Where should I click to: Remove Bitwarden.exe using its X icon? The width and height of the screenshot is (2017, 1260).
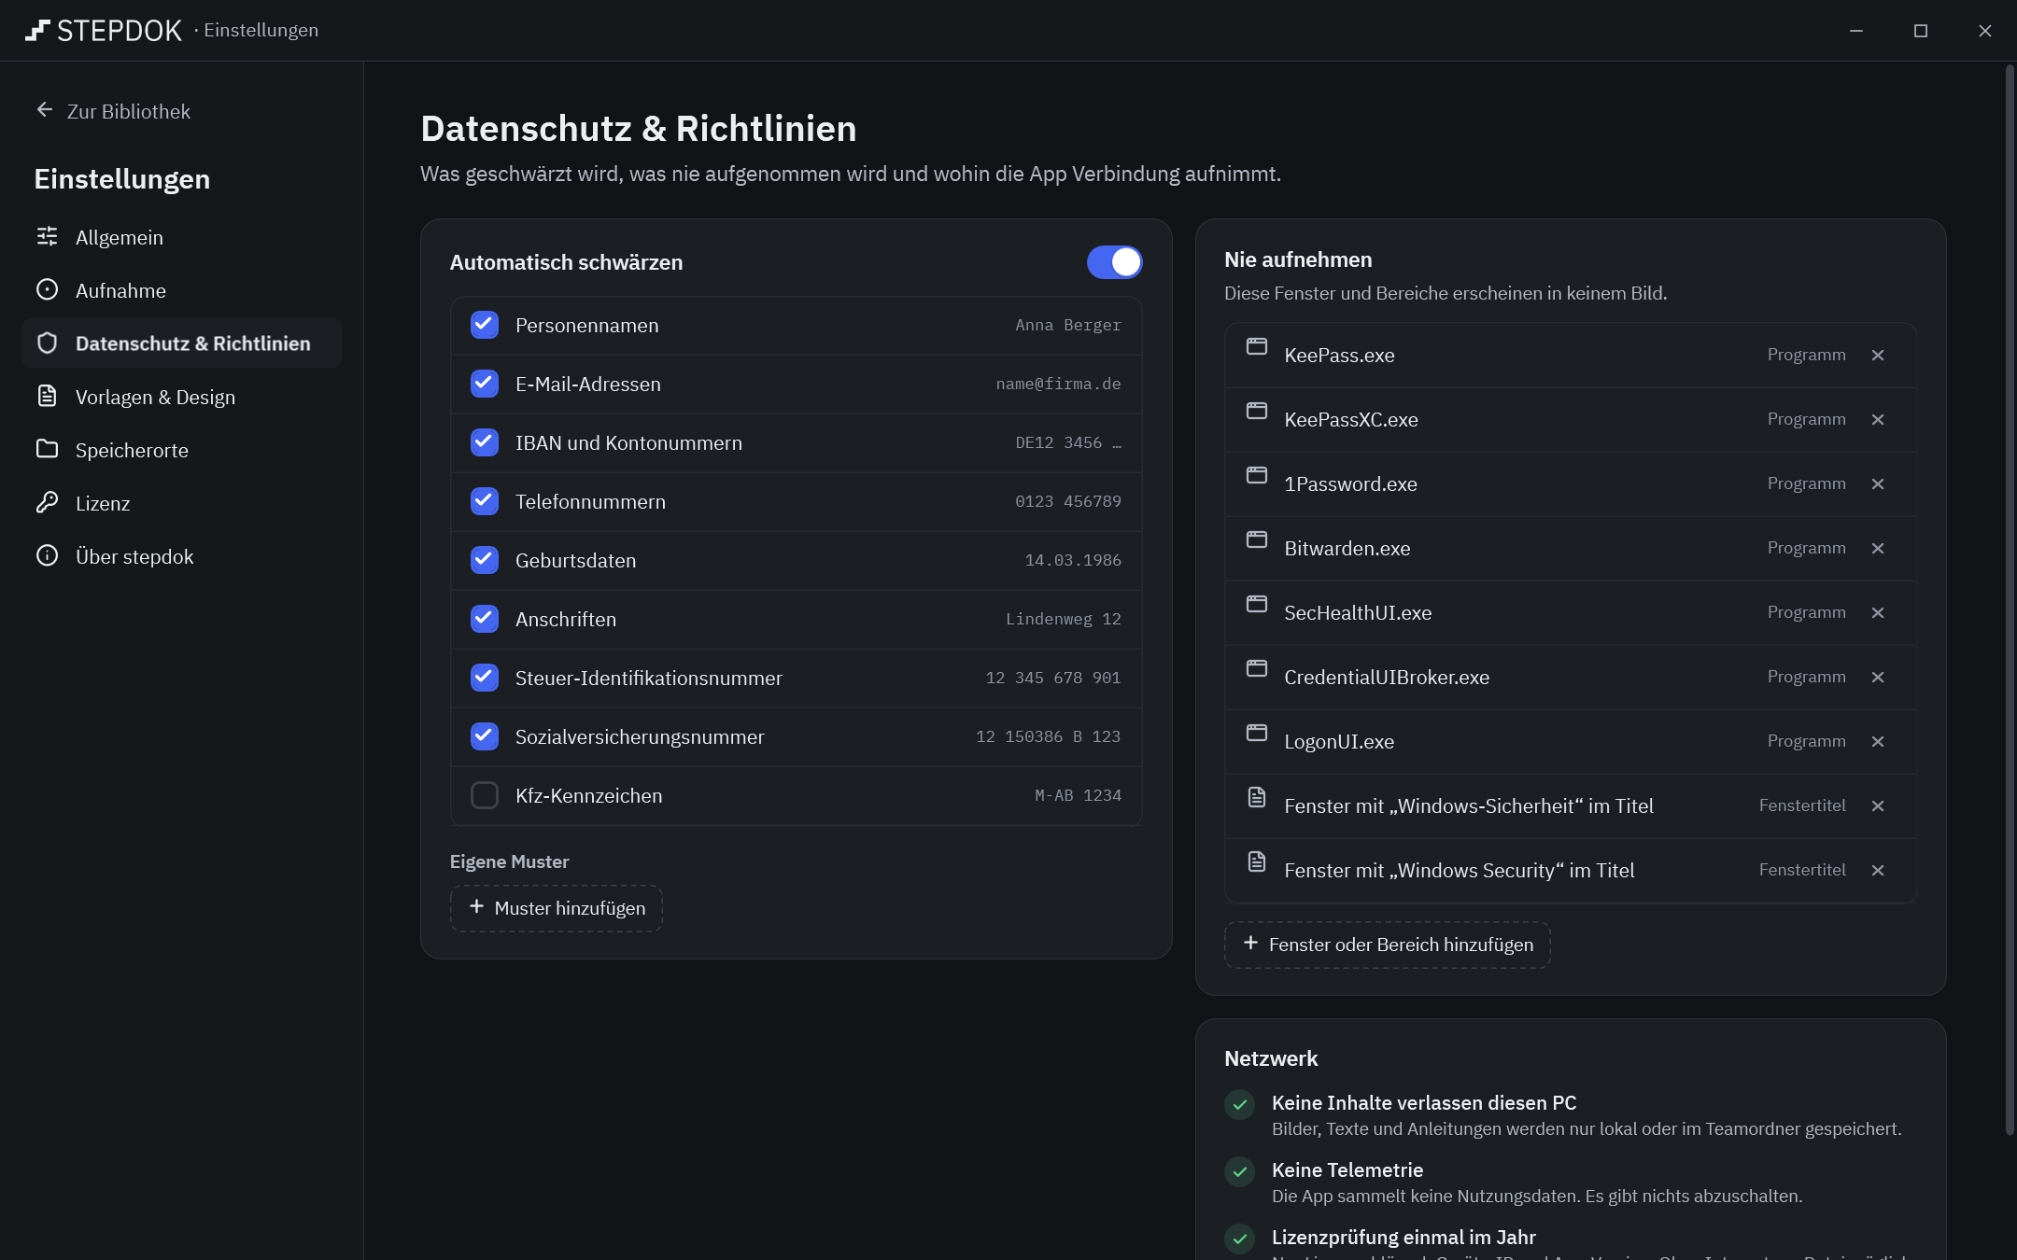(x=1878, y=549)
